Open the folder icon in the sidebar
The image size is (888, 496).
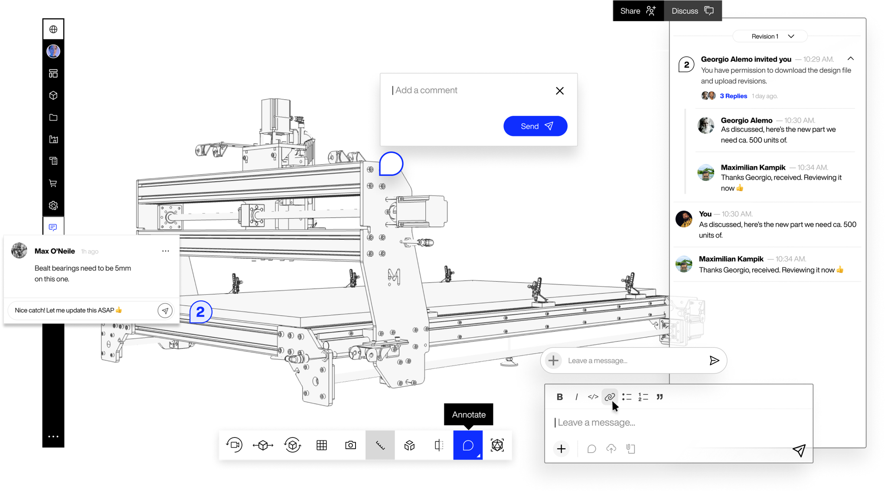53,117
